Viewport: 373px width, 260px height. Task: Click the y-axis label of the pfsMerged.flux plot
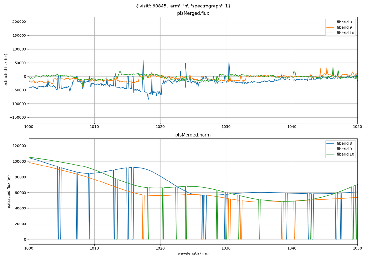(6, 70)
